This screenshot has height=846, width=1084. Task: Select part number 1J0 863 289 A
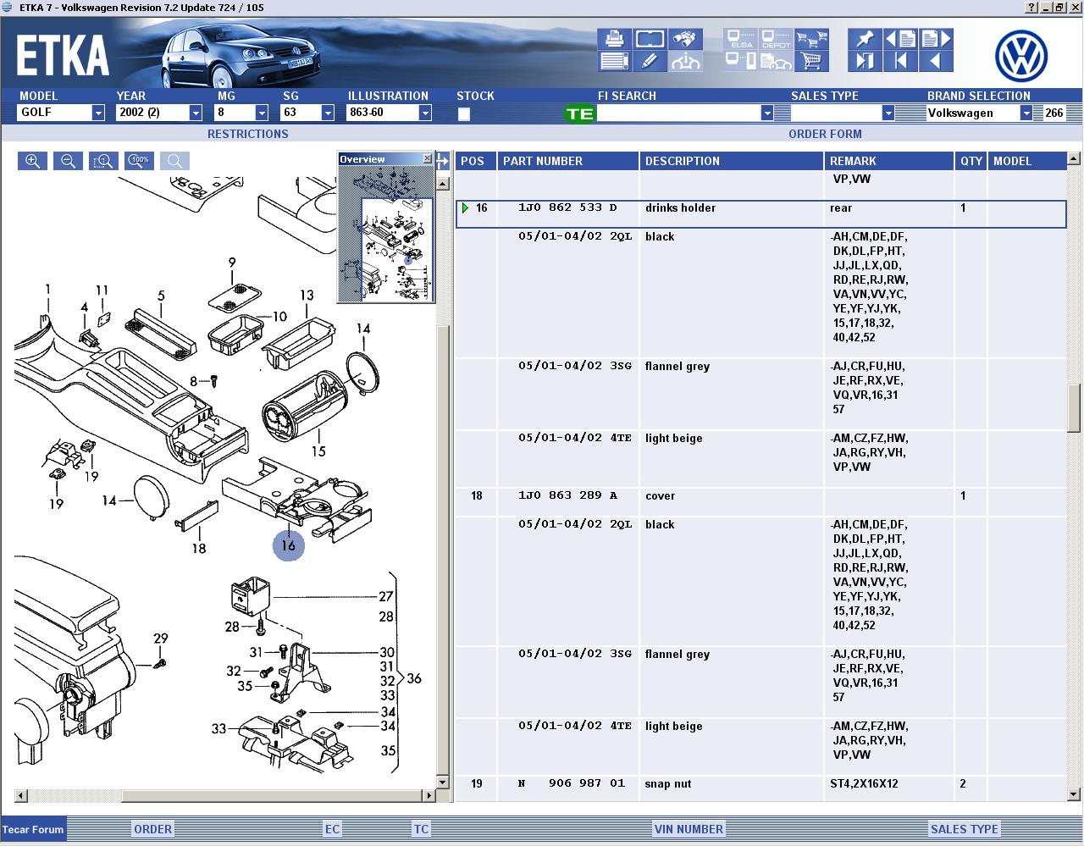[567, 496]
